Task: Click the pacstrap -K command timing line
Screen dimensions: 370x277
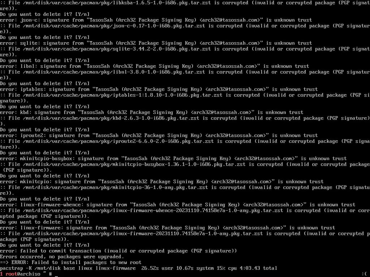Action: [x=138, y=268]
